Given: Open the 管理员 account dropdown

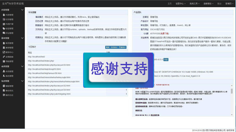Looking at the screenshot, I should (229, 4).
